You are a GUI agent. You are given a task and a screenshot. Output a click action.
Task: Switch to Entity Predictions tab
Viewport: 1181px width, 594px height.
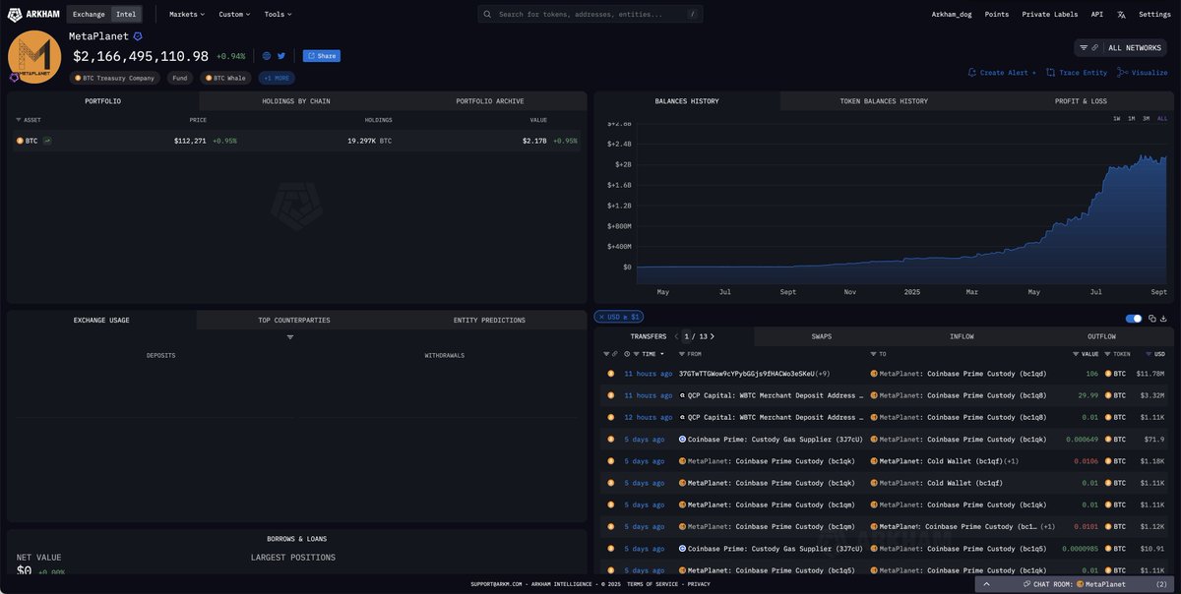[x=489, y=321]
